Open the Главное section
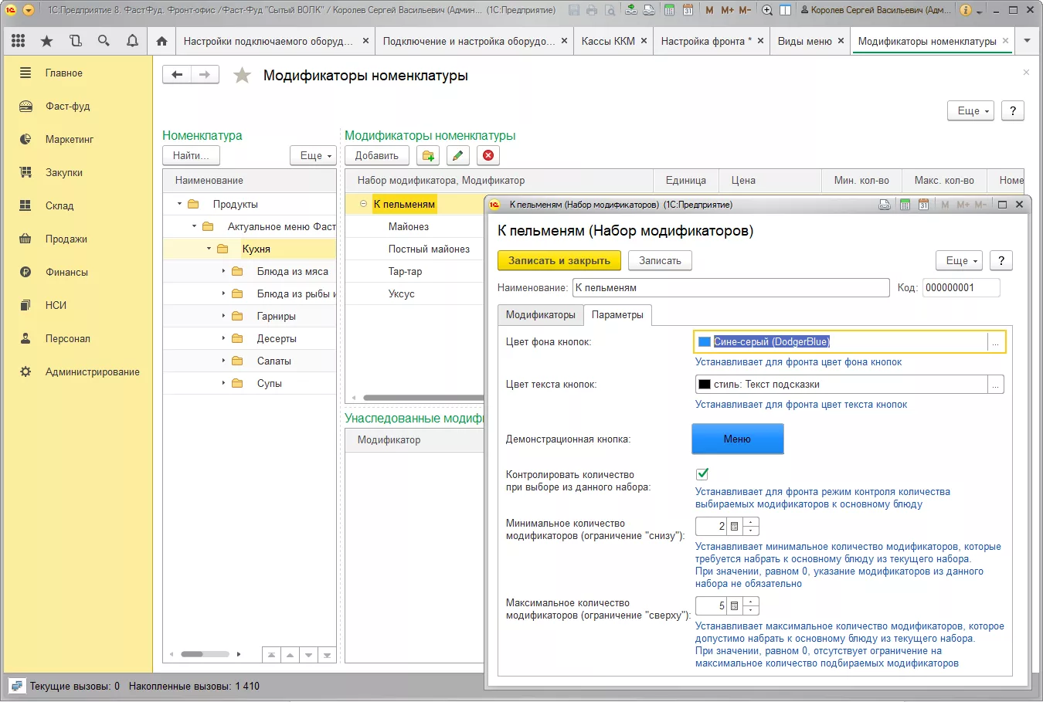This screenshot has width=1043, height=702. pos(64,73)
